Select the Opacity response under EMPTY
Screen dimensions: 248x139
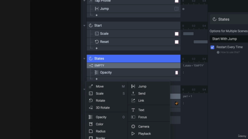click(x=133, y=73)
